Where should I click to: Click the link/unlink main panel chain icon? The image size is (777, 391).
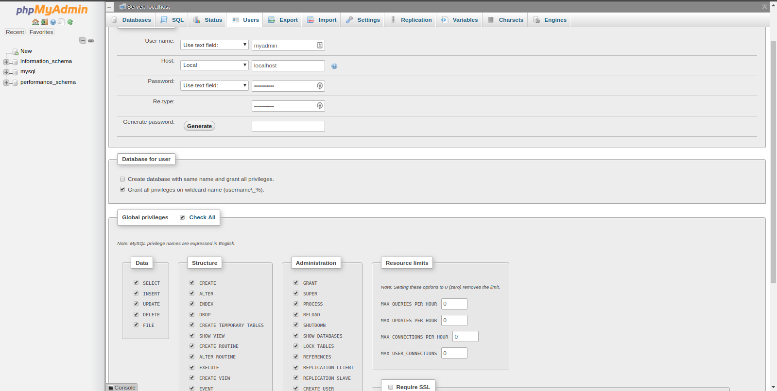point(91,41)
